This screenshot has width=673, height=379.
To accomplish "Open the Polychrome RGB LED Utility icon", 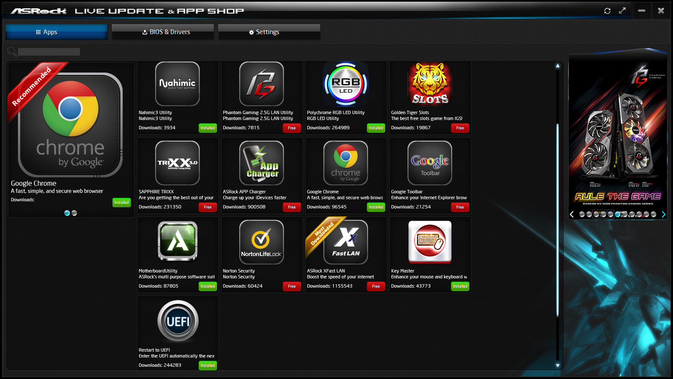I will pos(346,83).
